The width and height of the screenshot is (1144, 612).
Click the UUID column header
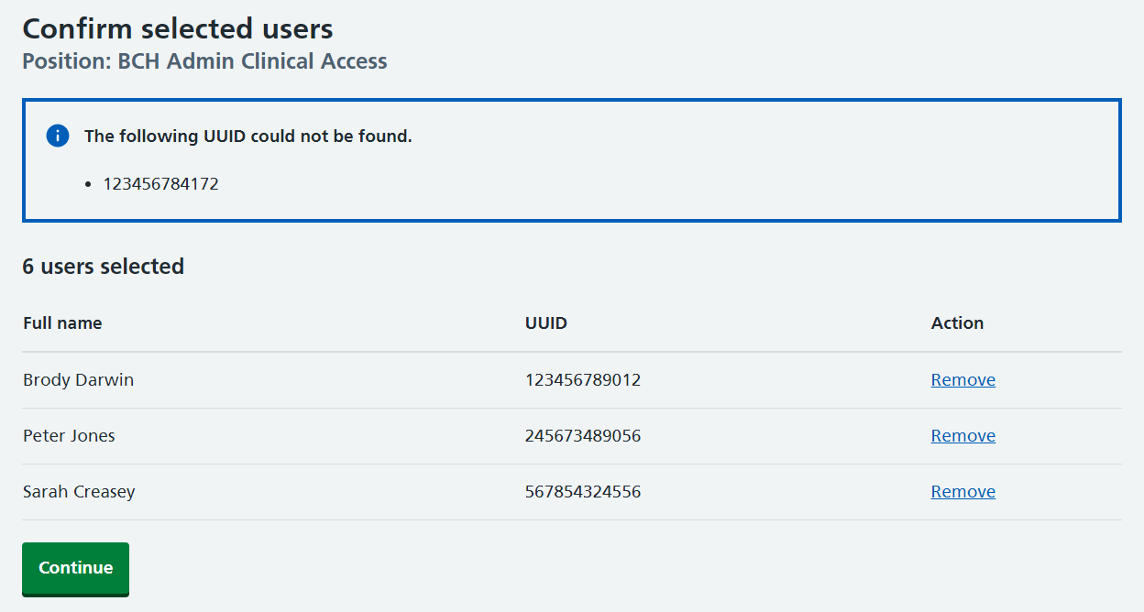[546, 323]
